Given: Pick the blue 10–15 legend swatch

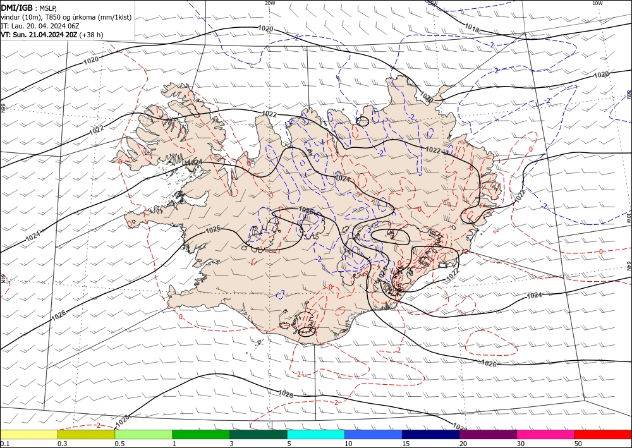Looking at the screenshot, I should pos(374,434).
